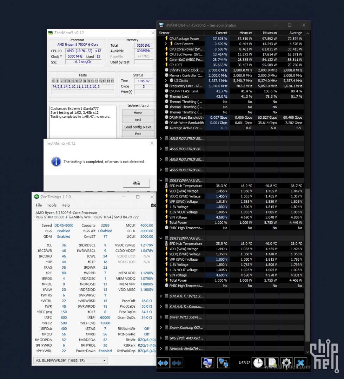The width and height of the screenshot is (344, 379).
Task: Click the Frequency Limit - Global sensor row
Action: 231,86
